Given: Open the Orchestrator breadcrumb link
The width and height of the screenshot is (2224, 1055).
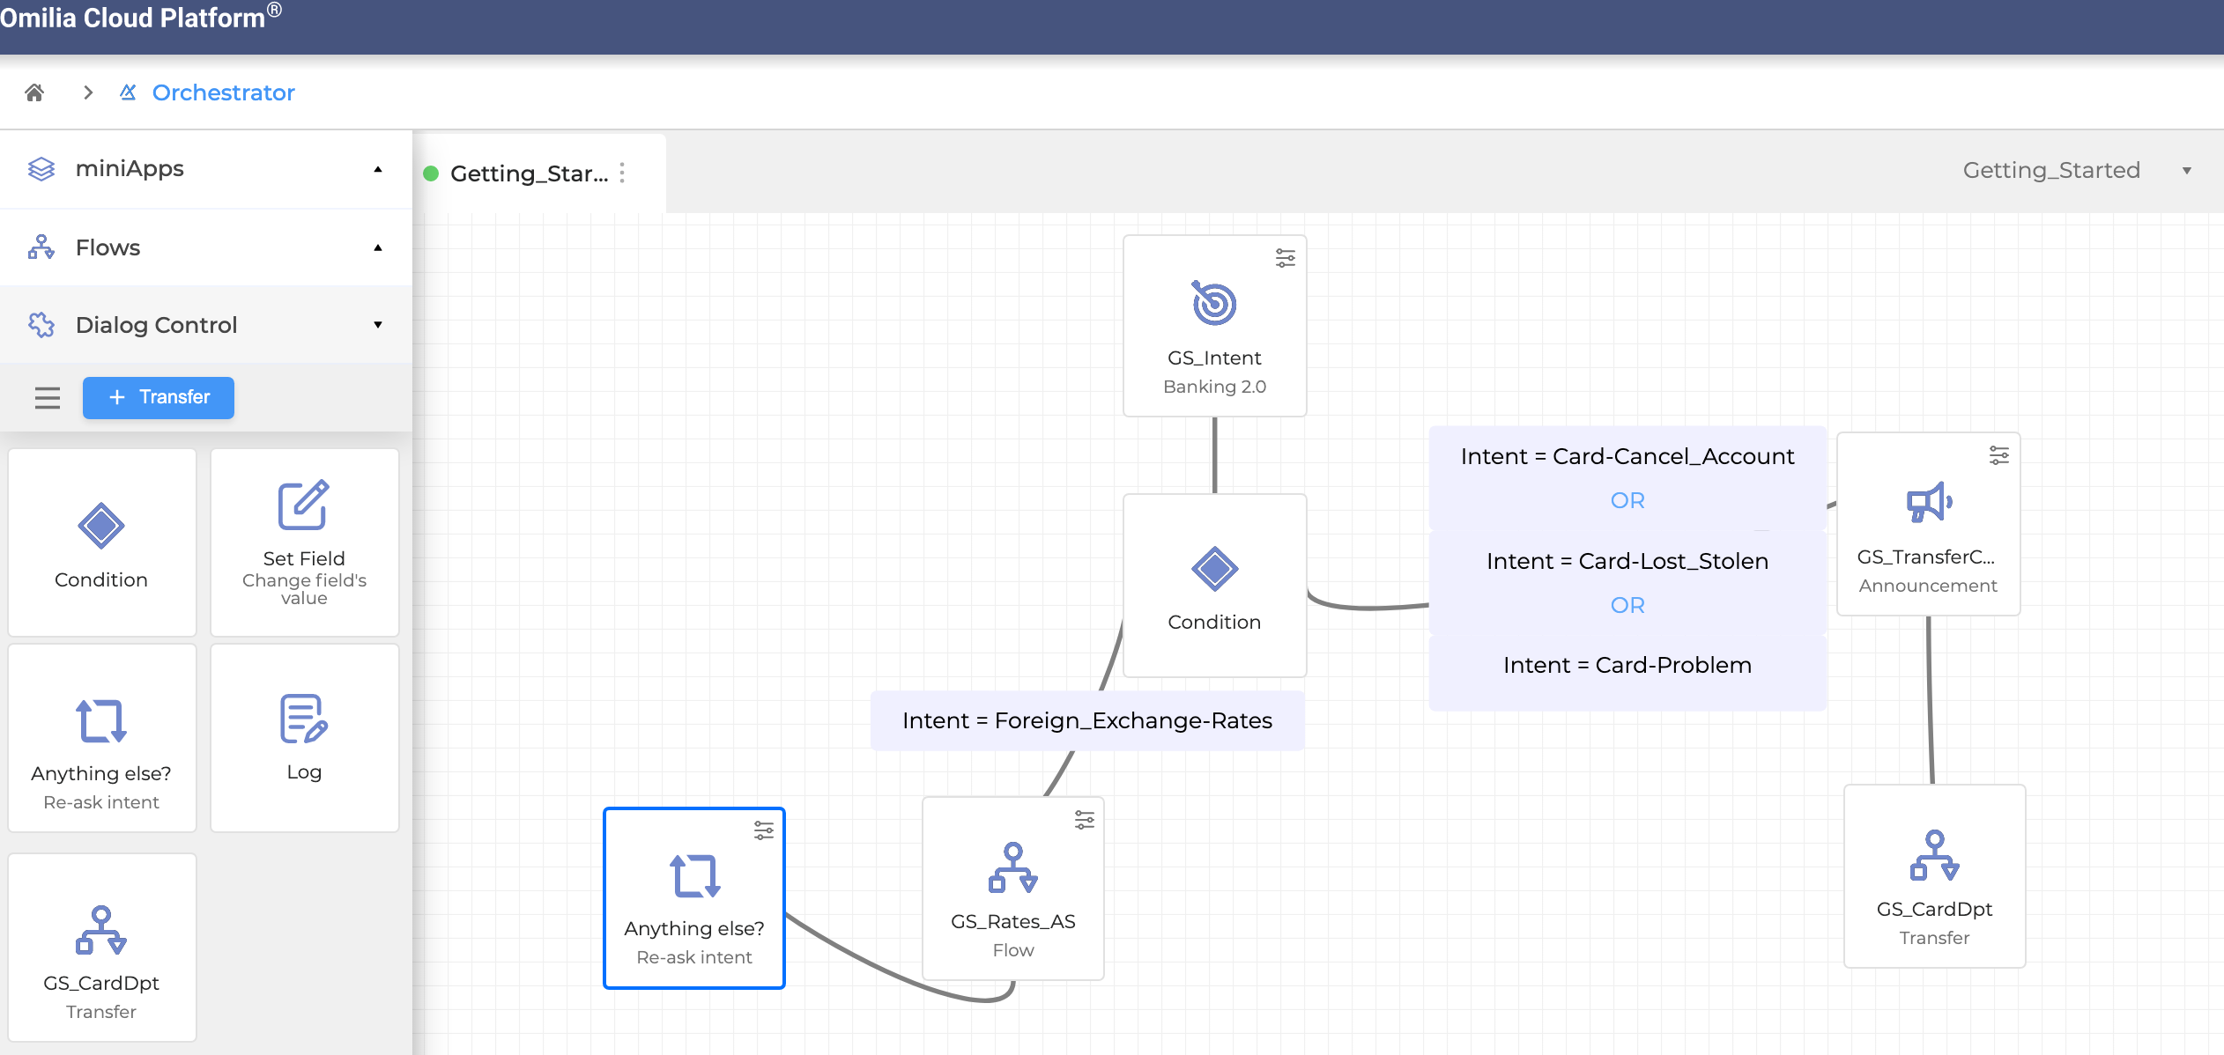Looking at the screenshot, I should click(223, 92).
